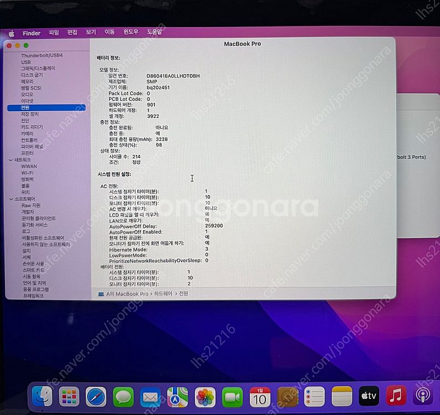The height and width of the screenshot is (415, 440).
Task: Select 손쉬운 사용 in the sidebar
Action: [x=33, y=264]
